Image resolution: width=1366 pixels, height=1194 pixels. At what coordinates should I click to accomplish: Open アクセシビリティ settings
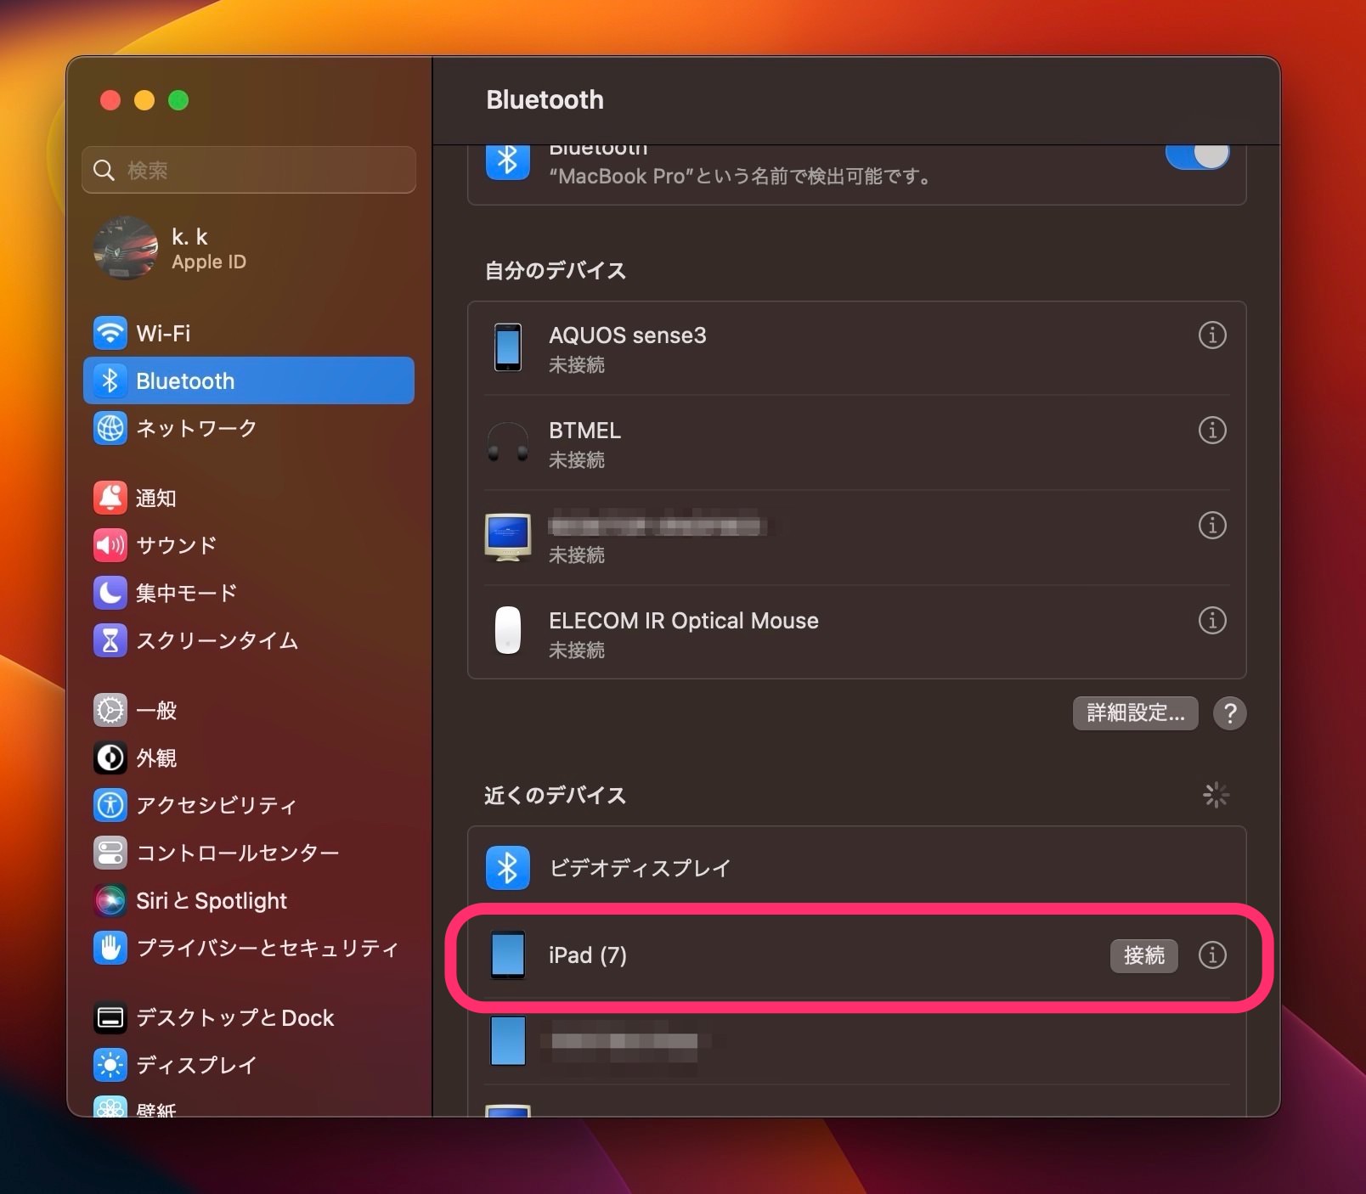tap(249, 805)
